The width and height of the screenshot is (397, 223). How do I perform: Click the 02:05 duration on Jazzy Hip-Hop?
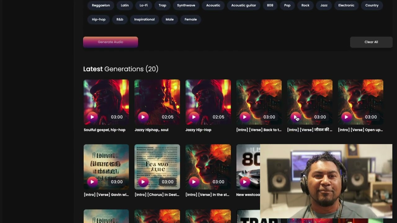coord(218,117)
